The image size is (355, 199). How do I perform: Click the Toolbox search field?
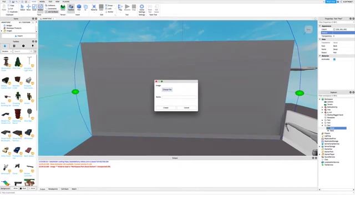(23, 51)
